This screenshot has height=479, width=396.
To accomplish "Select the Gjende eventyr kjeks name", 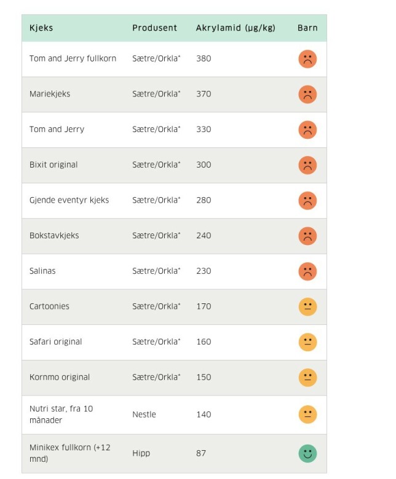I will (x=69, y=200).
